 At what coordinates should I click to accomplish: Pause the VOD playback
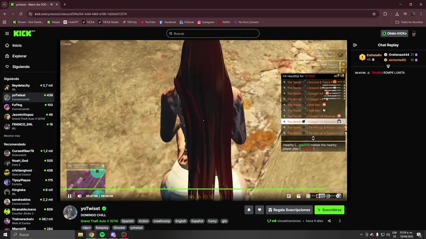[x=70, y=196]
